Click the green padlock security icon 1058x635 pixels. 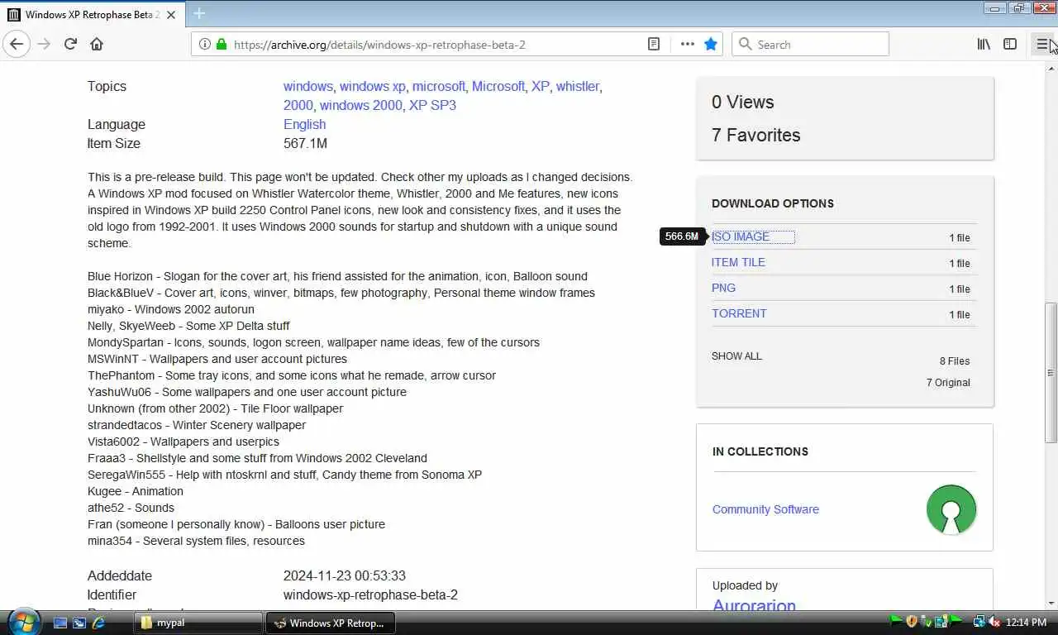point(221,44)
